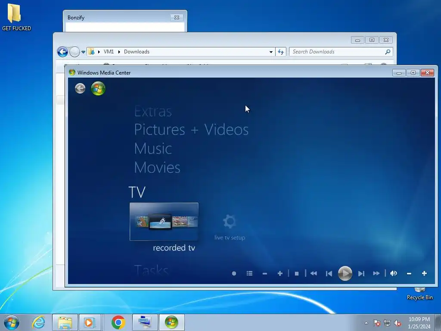441x331 pixels.
Task: Launch Internet Explorer from taskbar
Action: [x=38, y=322]
